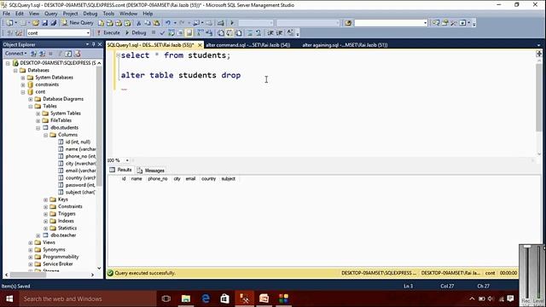Expand the dbo.teacher table node
The height and width of the screenshot is (307, 546).
pos(38,235)
